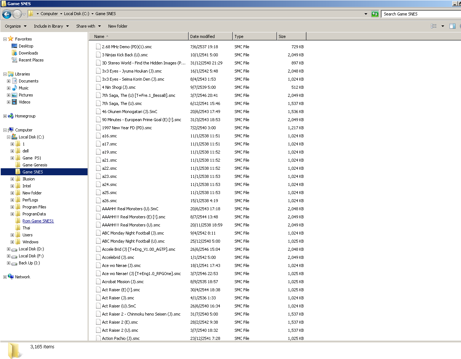Screen dimensions: 461x359
Task: Open the address bar history dropdown arrow
Action: (x=366, y=14)
